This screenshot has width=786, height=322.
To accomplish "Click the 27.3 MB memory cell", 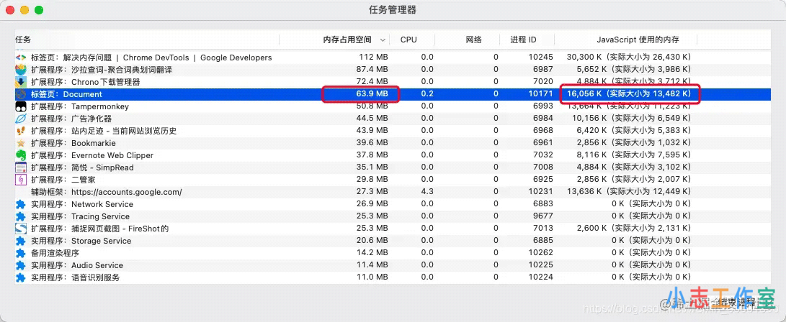I will click(371, 192).
